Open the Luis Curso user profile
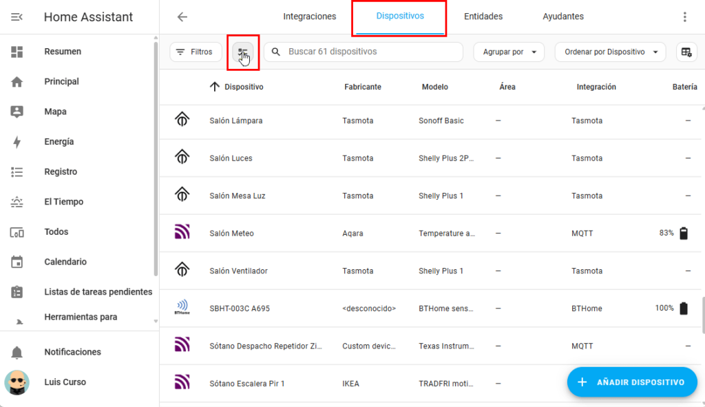This screenshot has width=705, height=407. [x=65, y=382]
